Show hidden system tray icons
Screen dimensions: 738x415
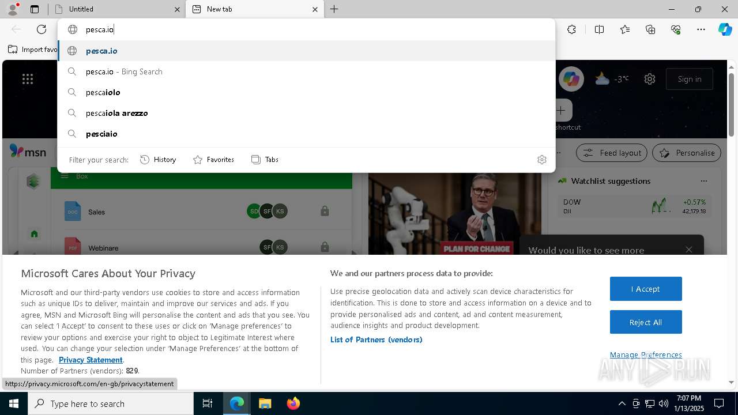click(x=622, y=403)
